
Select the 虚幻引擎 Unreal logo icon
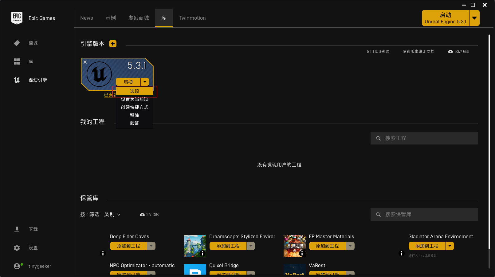click(x=17, y=80)
